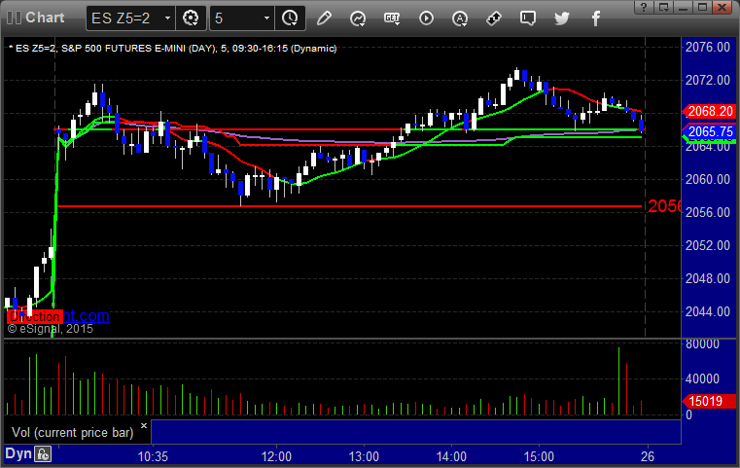740x468 pixels.
Task: Click the 2052.00 price axis label
Action: 708,245
